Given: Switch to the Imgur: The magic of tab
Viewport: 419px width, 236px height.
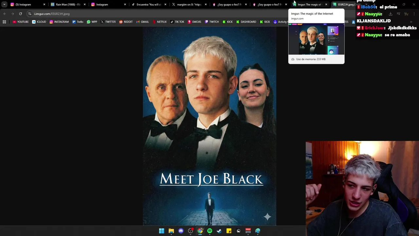Looking at the screenshot, I should click(310, 5).
